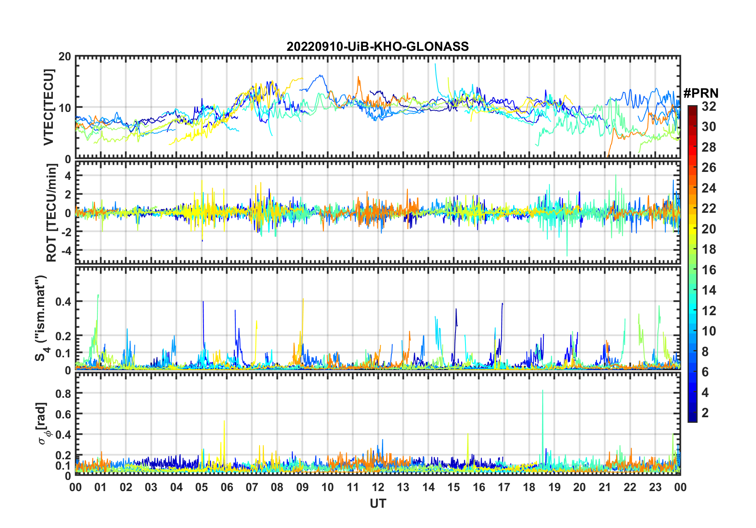
Task: Click colorbar tick label 24
Action: (x=709, y=188)
